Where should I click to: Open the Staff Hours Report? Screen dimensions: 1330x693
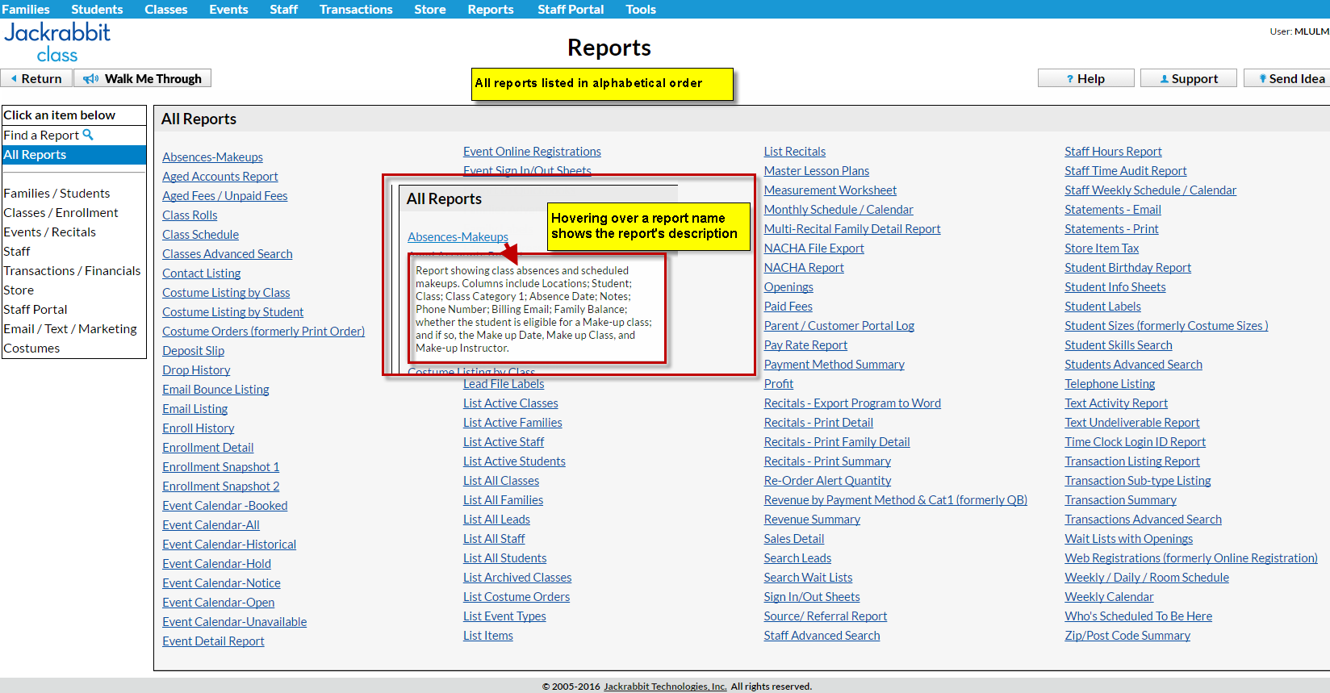(x=1113, y=152)
